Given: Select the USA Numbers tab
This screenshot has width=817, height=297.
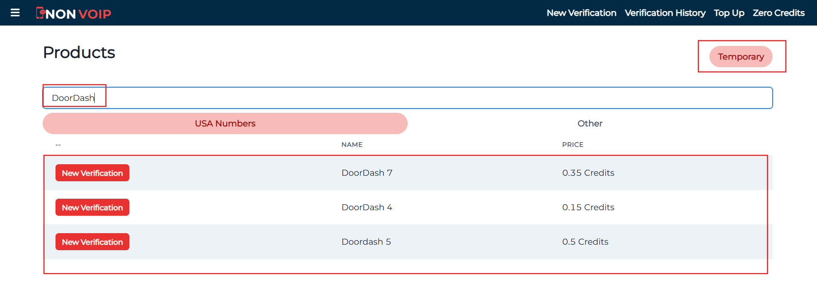Looking at the screenshot, I should 225,123.
